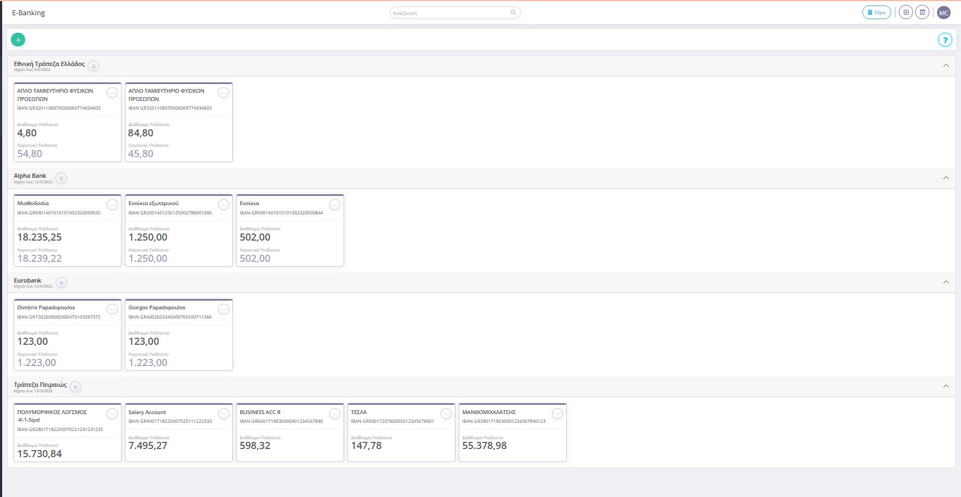Click the BUSINESS ACC R account name

[x=260, y=412]
